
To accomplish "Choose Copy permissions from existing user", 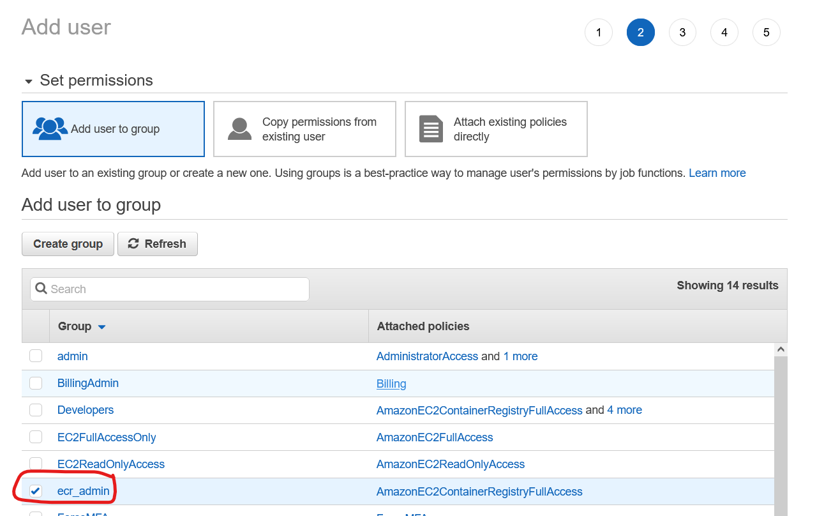I will (x=304, y=129).
